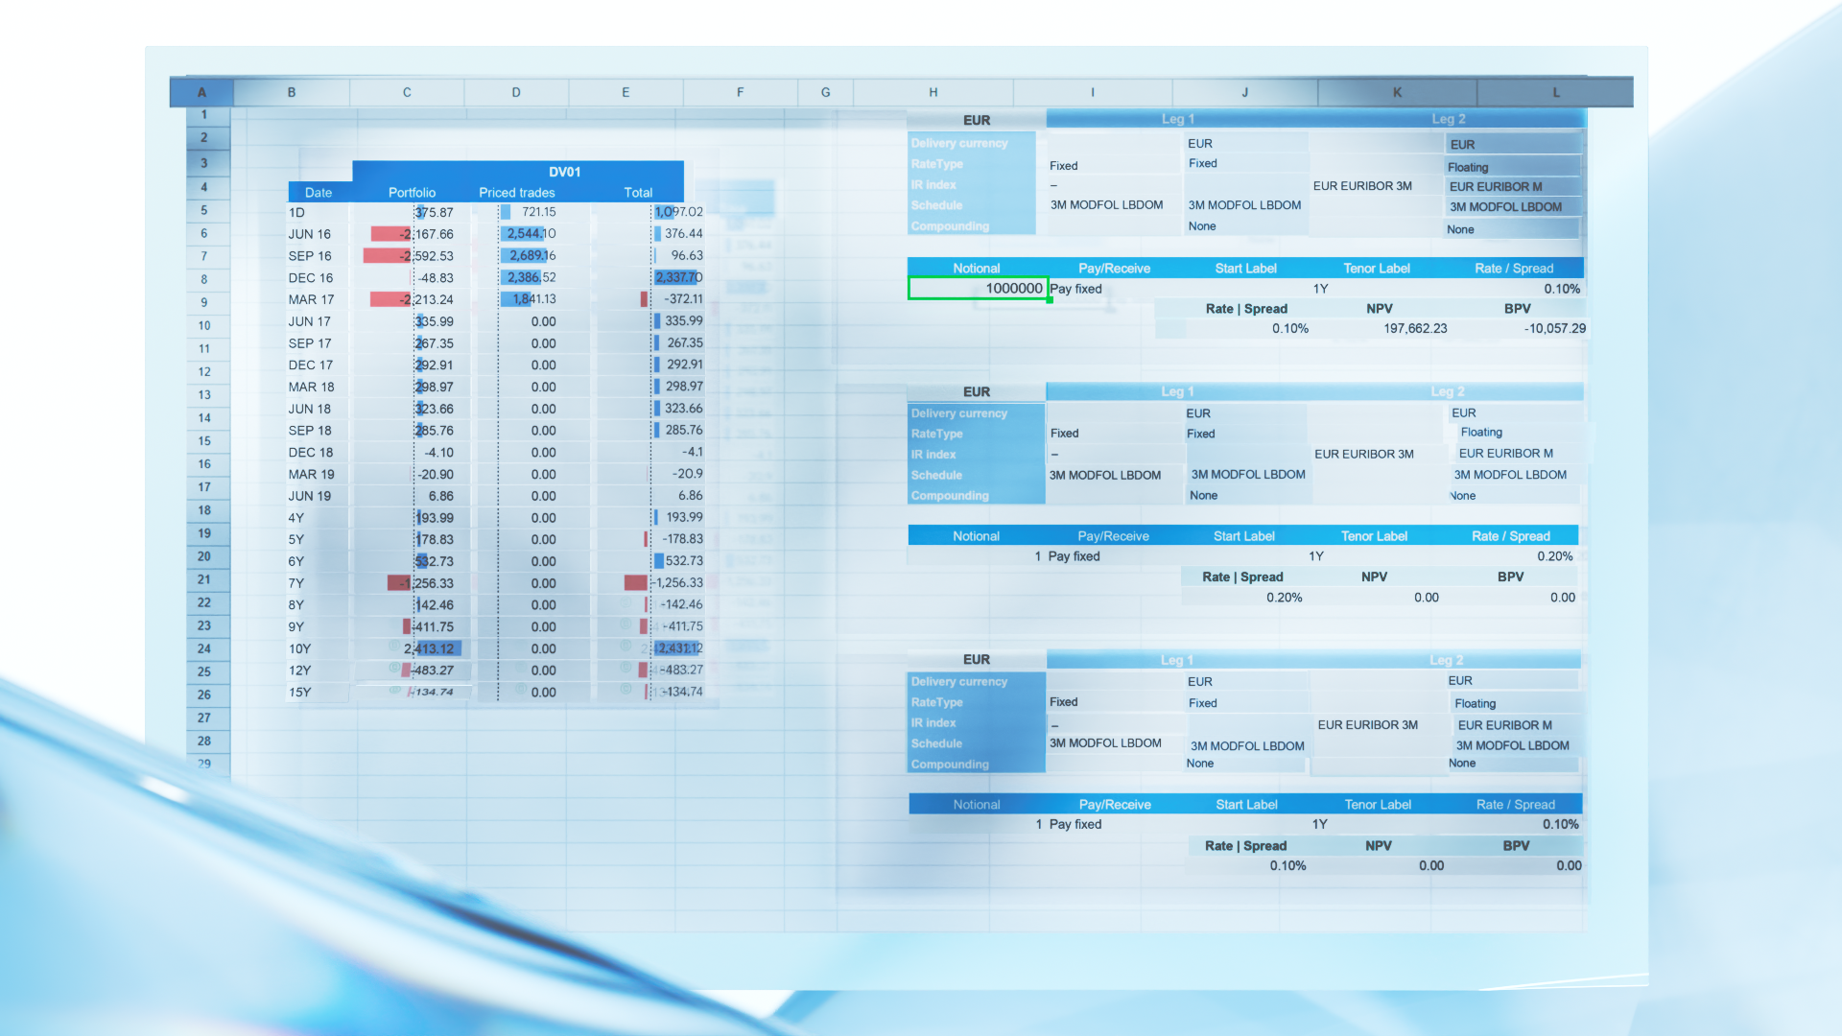The image size is (1842, 1036).
Task: Click first block's Tenor Label header
Action: click(1376, 269)
